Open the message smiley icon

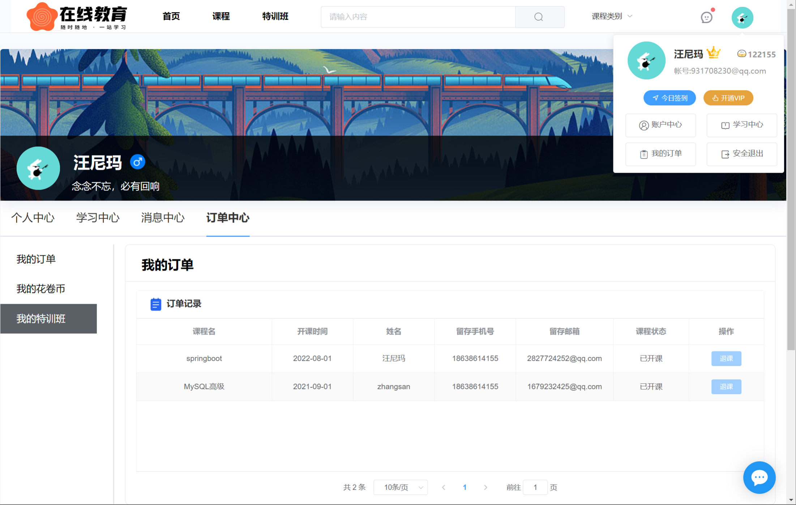click(x=706, y=17)
